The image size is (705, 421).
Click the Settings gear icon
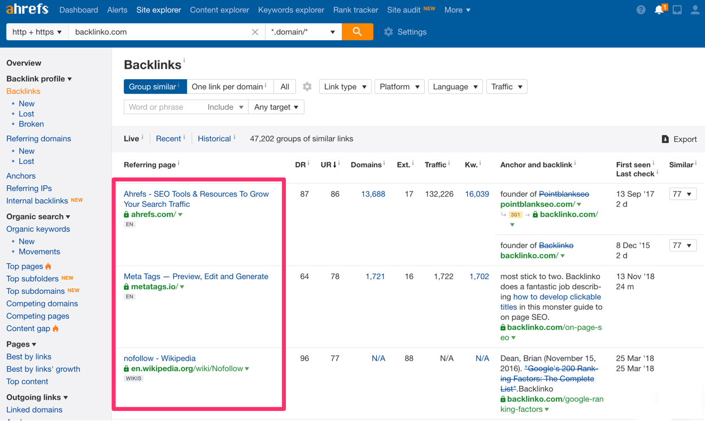(389, 32)
